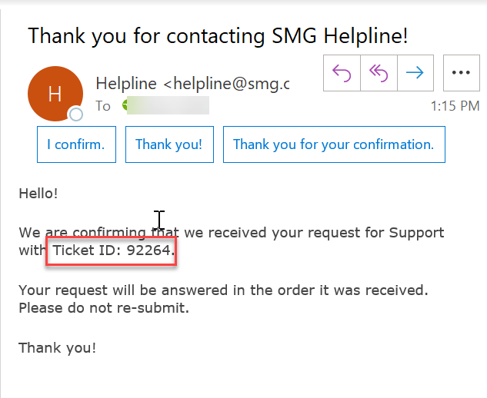The image size is (487, 398).
Task: Send the 'I confirm.' suggested reply
Action: point(76,144)
